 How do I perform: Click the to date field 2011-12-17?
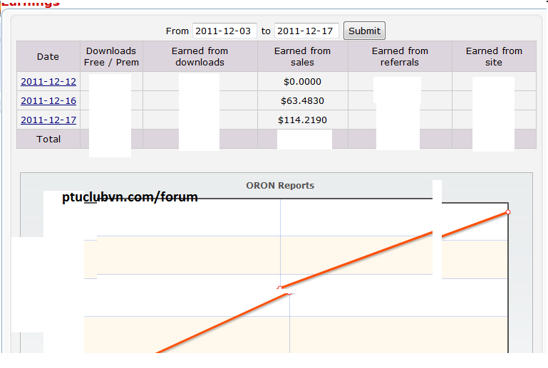pyautogui.click(x=306, y=31)
